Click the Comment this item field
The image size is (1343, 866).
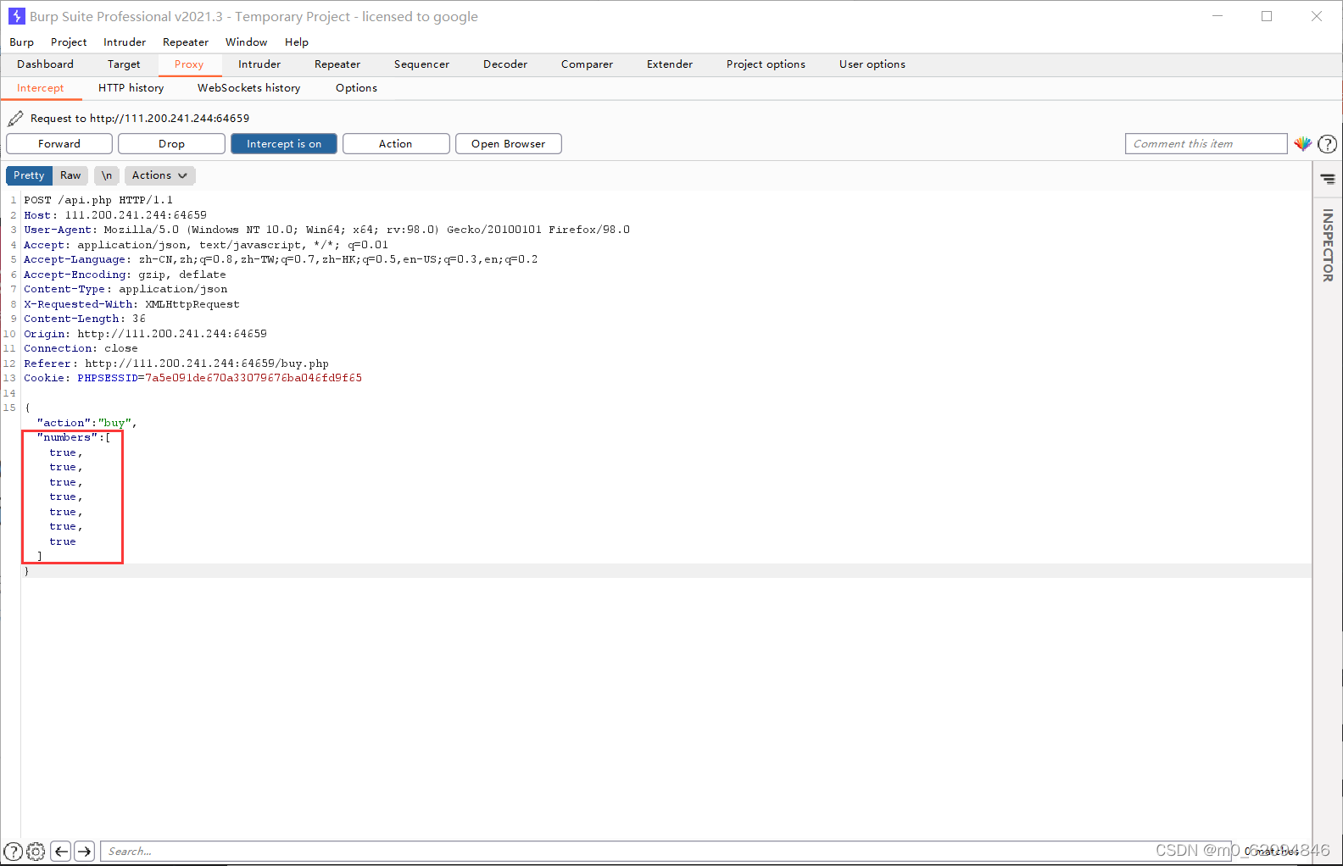[x=1206, y=144]
